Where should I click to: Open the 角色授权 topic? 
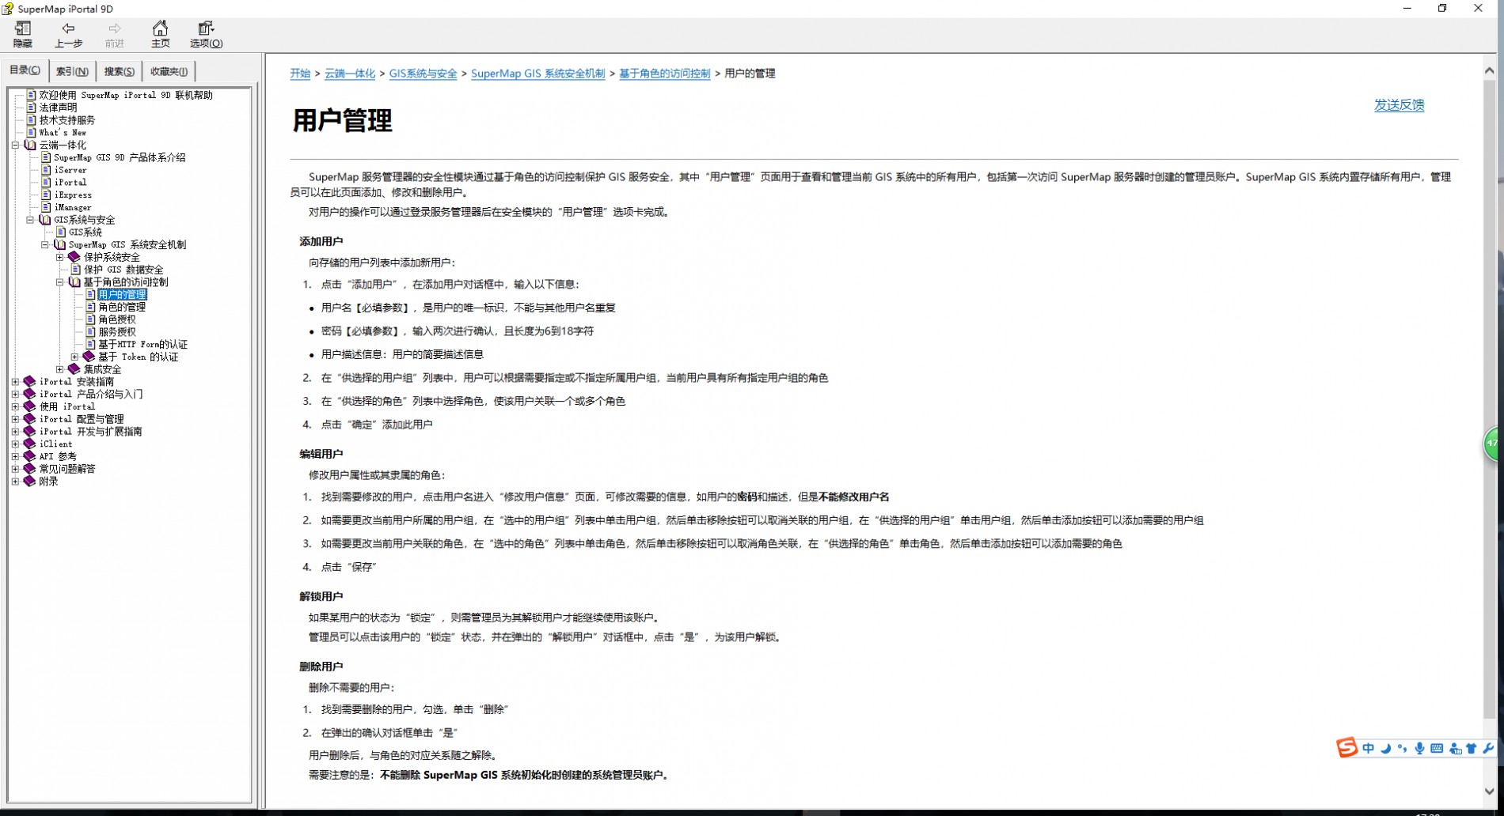pyautogui.click(x=117, y=319)
